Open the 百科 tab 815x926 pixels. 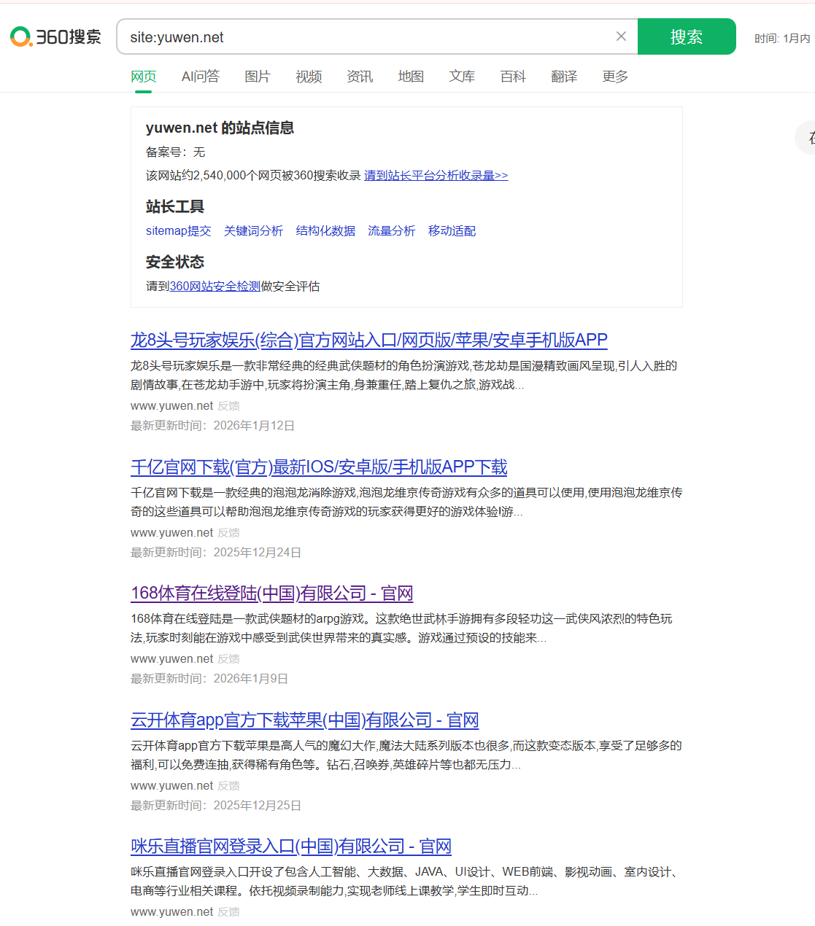[x=513, y=77]
